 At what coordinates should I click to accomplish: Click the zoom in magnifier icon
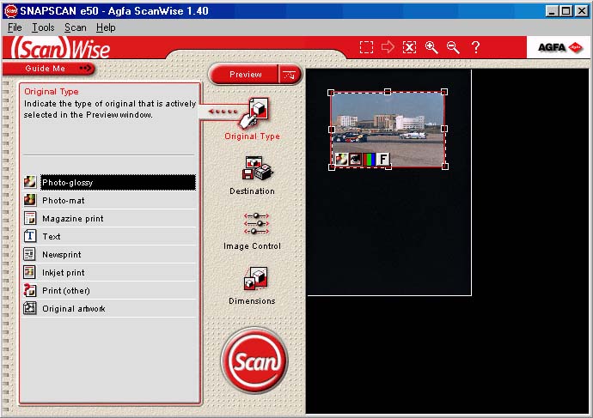(x=432, y=47)
